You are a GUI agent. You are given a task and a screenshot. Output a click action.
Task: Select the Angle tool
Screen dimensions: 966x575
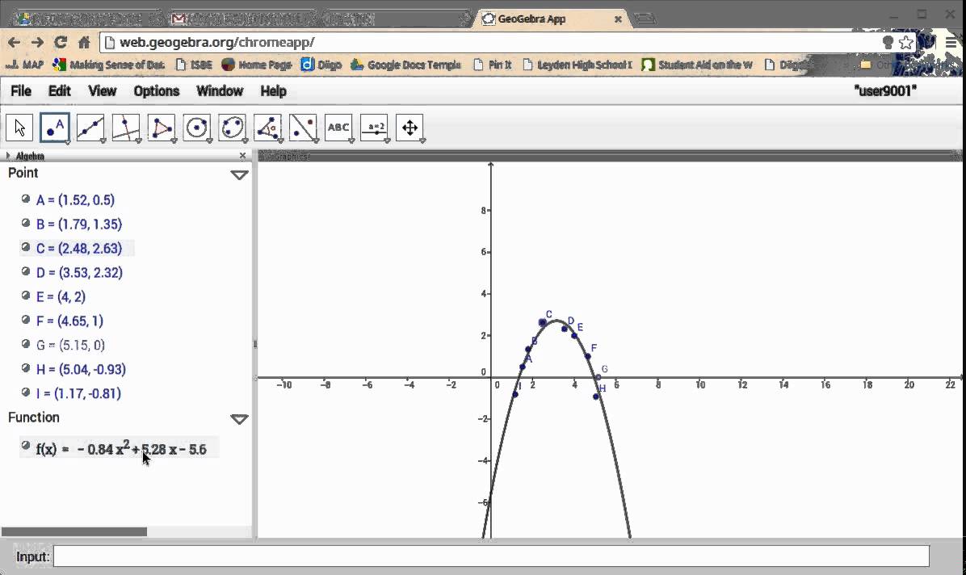click(x=268, y=128)
